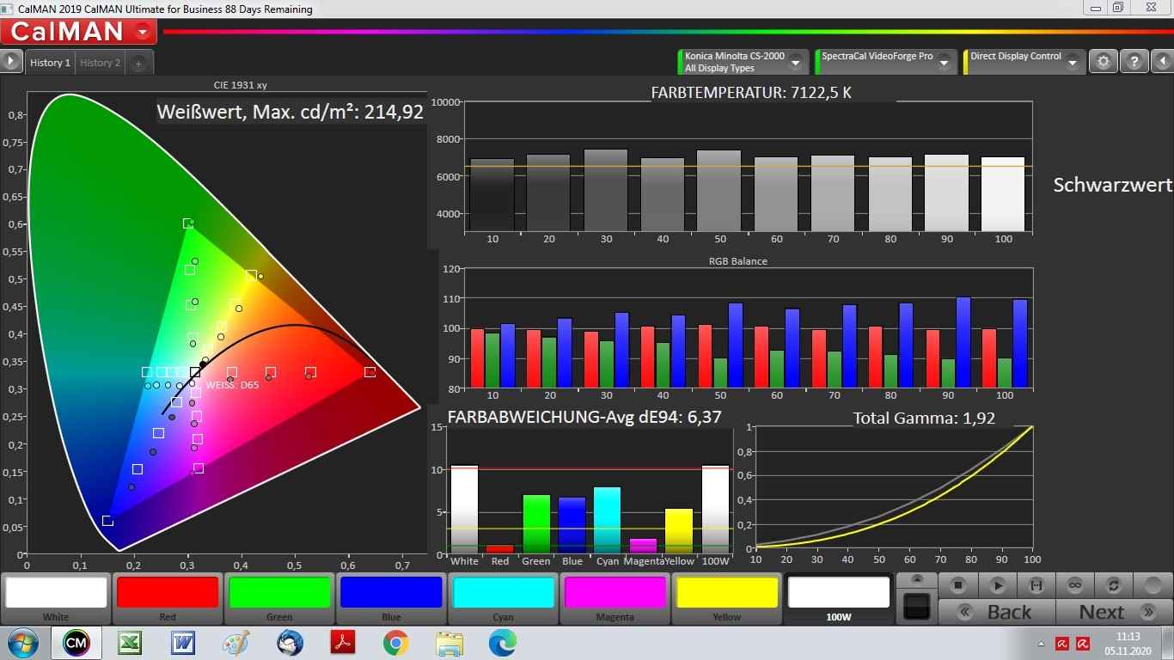Click the black pattern window preview box
The image size is (1174, 660).
[x=916, y=605]
